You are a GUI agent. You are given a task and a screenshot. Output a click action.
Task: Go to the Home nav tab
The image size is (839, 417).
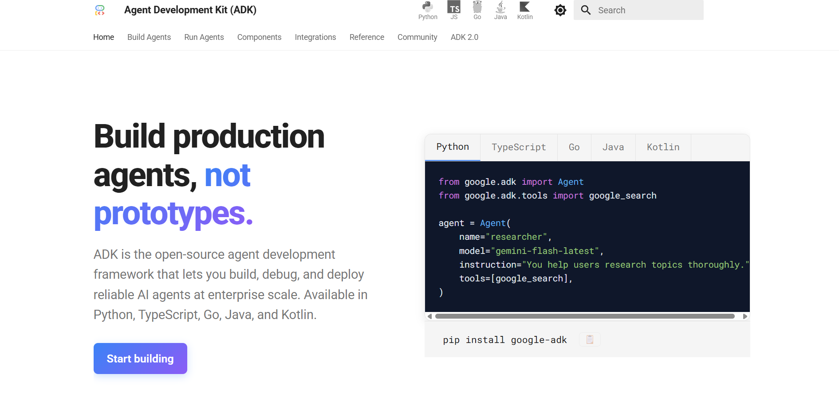(103, 37)
